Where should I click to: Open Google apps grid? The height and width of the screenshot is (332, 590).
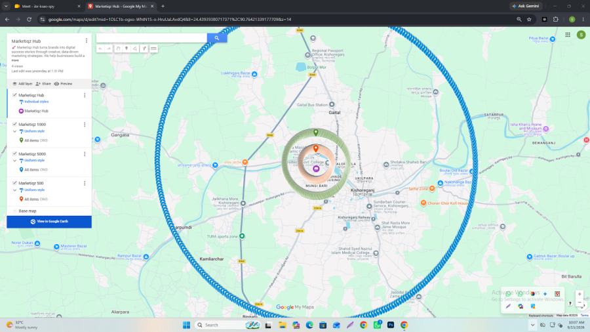(568, 35)
